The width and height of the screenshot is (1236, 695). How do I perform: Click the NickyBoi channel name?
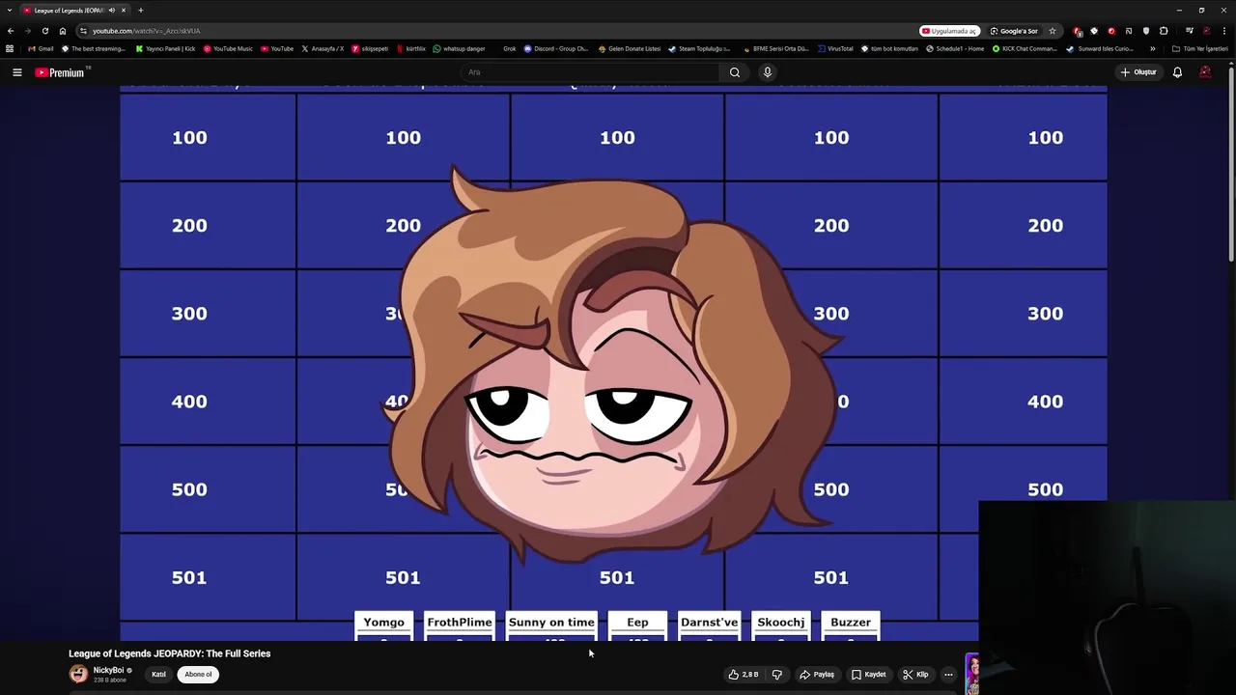pos(108,670)
